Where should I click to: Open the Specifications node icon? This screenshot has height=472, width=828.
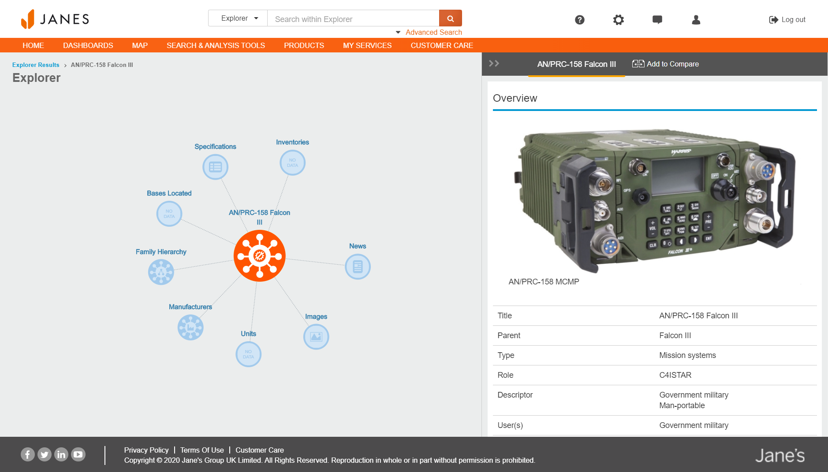click(215, 167)
